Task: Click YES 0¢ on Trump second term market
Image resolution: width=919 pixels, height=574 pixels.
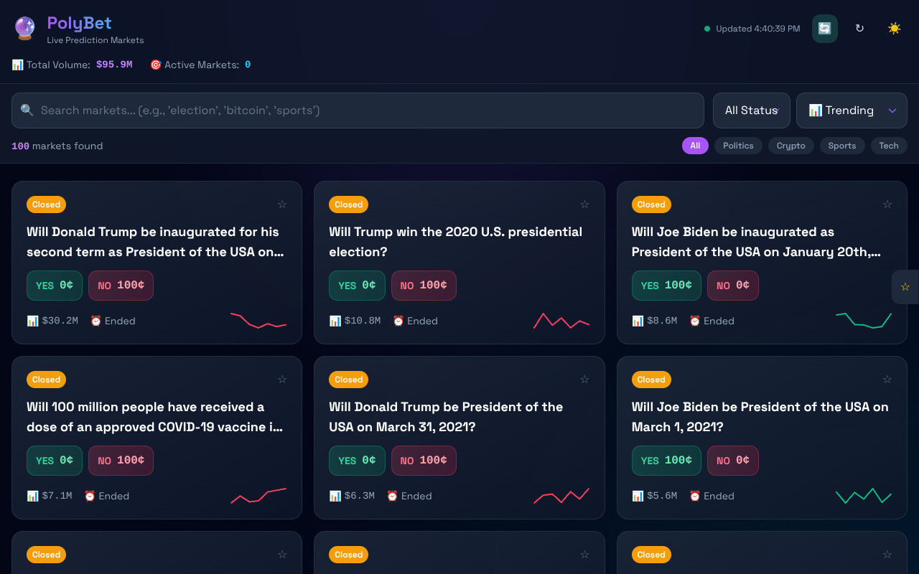Action: 55,286
